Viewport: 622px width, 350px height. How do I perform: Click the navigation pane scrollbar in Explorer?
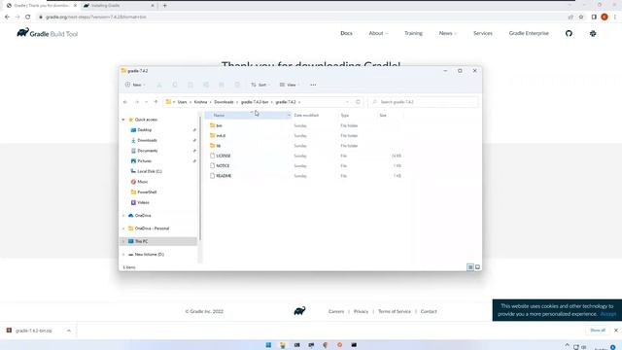(200, 179)
